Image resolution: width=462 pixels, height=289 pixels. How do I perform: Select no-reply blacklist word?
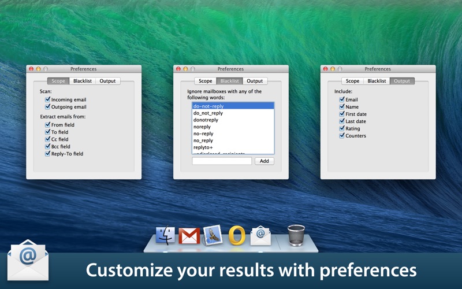point(233,134)
